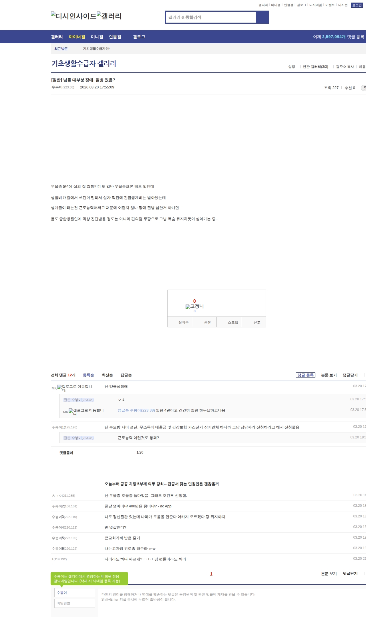Viewport: 366px width, 617px height.
Task: Sort comments by 답글순
Action: [126, 375]
